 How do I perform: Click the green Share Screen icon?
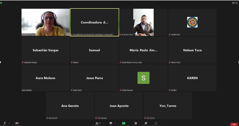[123, 123]
